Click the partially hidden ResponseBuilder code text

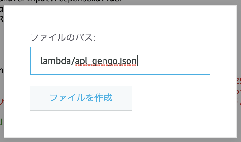[61, 1]
